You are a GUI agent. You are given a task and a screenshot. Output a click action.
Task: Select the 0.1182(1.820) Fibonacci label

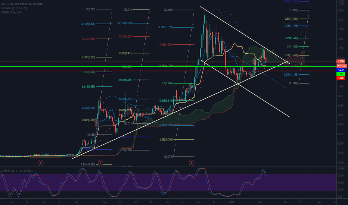point(88,24)
